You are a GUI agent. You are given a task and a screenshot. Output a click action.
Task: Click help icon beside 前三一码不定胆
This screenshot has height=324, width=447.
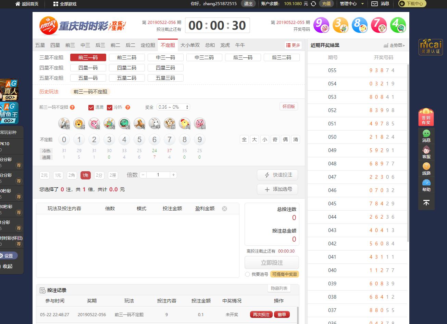point(72,107)
